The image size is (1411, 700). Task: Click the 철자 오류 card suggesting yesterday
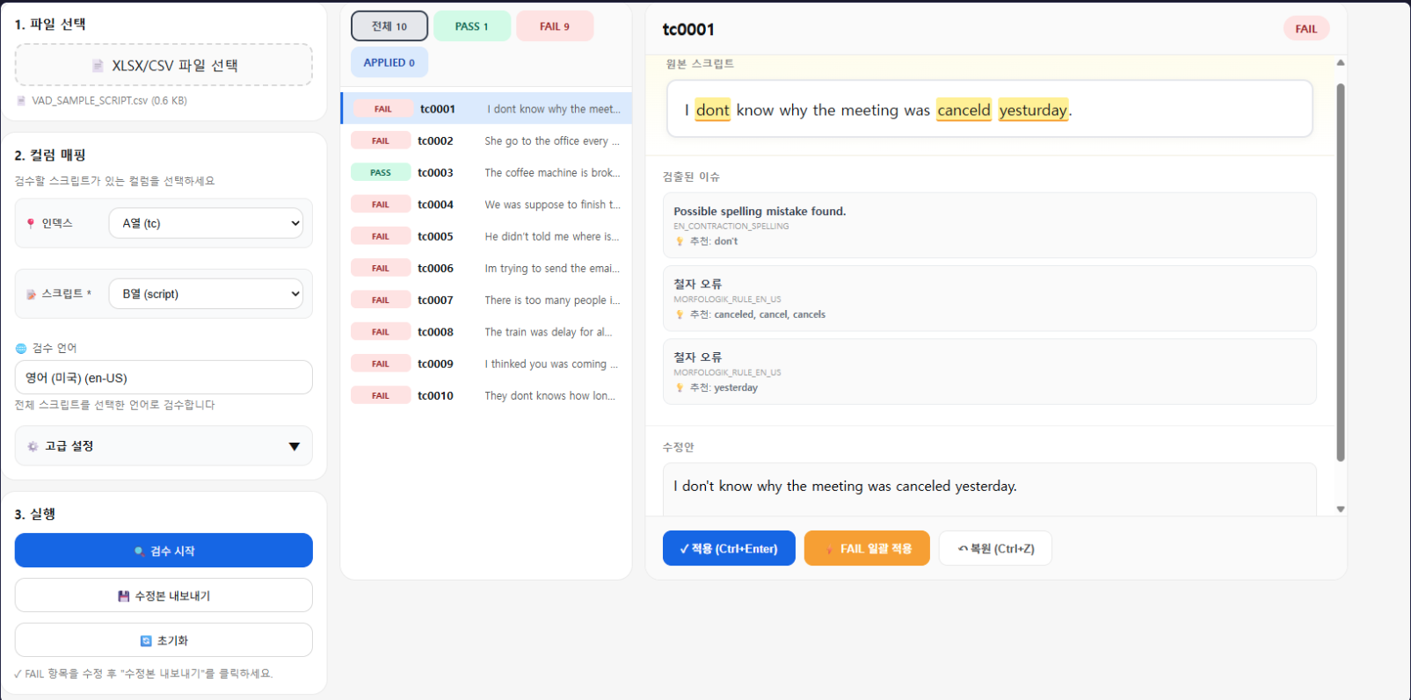pos(989,372)
